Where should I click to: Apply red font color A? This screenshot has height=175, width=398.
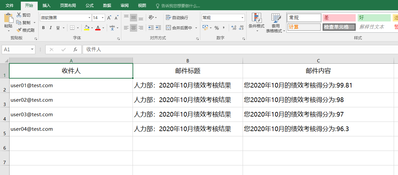pos(98,28)
